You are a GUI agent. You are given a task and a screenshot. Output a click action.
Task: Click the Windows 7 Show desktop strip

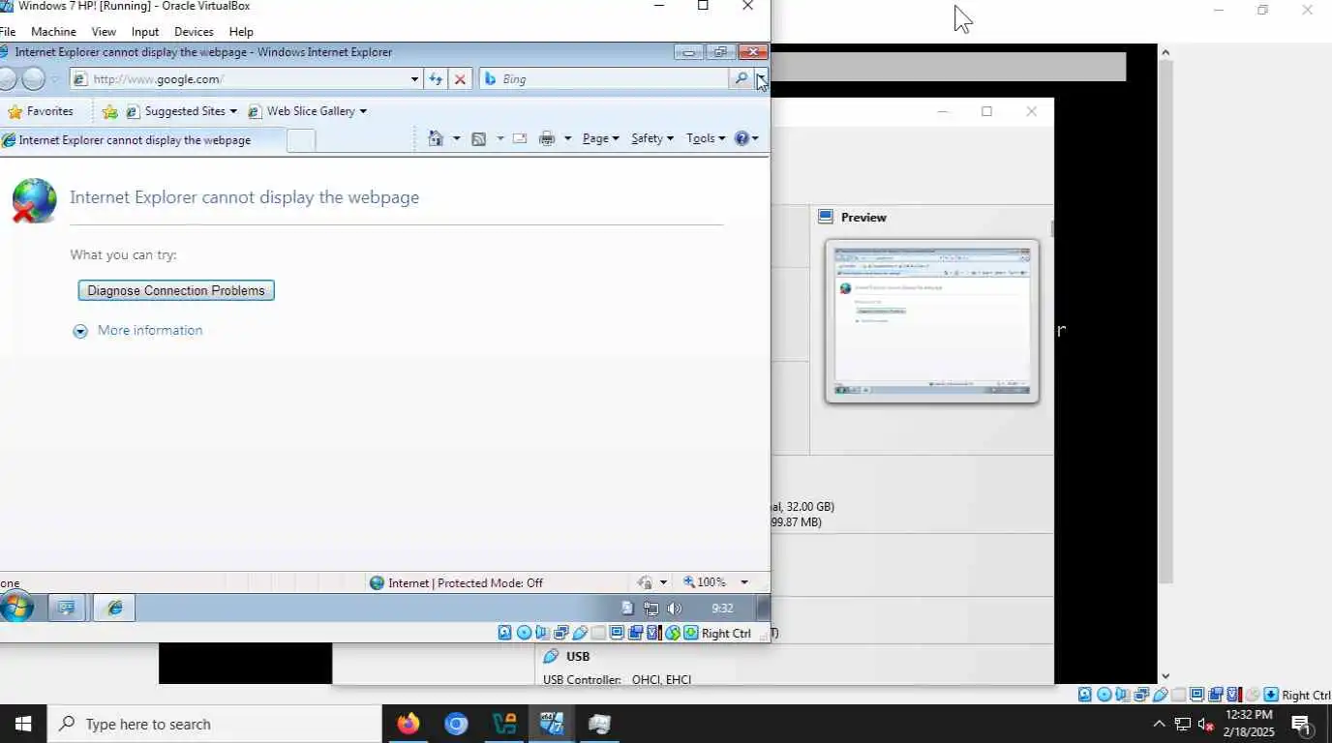763,608
